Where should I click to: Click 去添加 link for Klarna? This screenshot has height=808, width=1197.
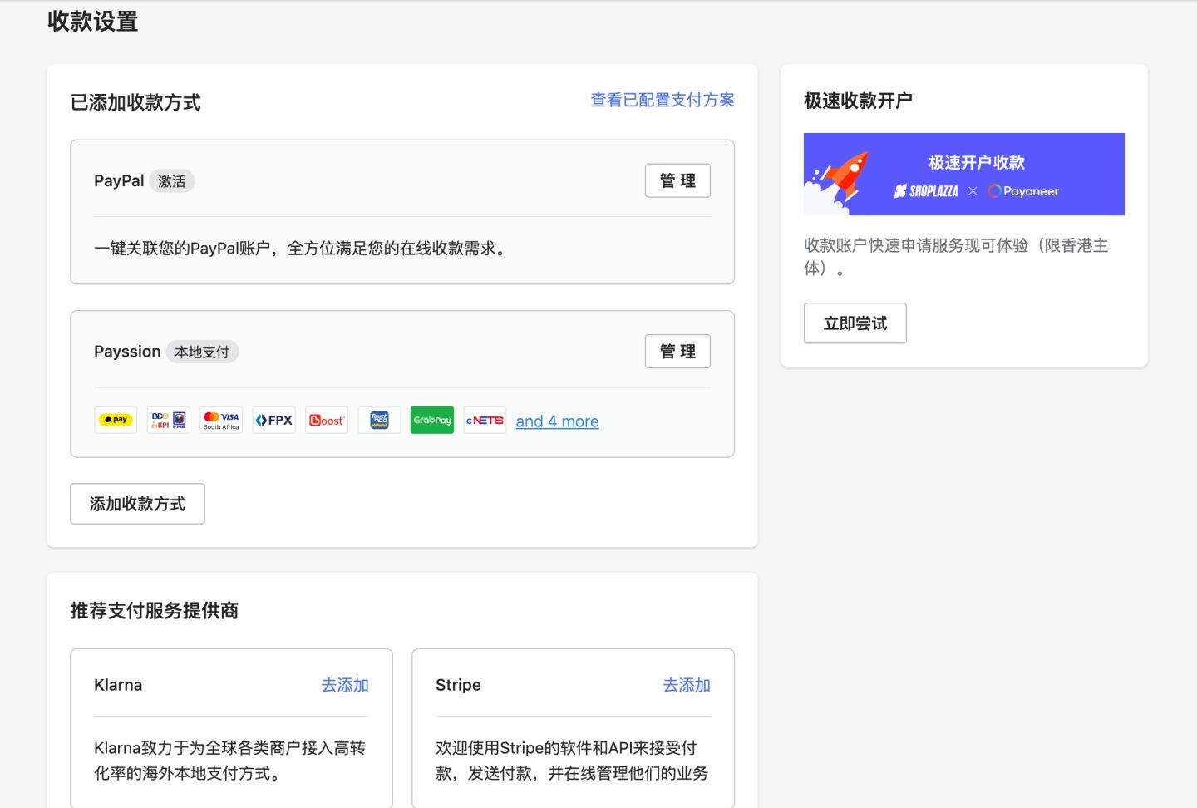(x=345, y=685)
